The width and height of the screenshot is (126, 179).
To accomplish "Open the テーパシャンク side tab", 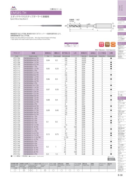I will point(122,36).
